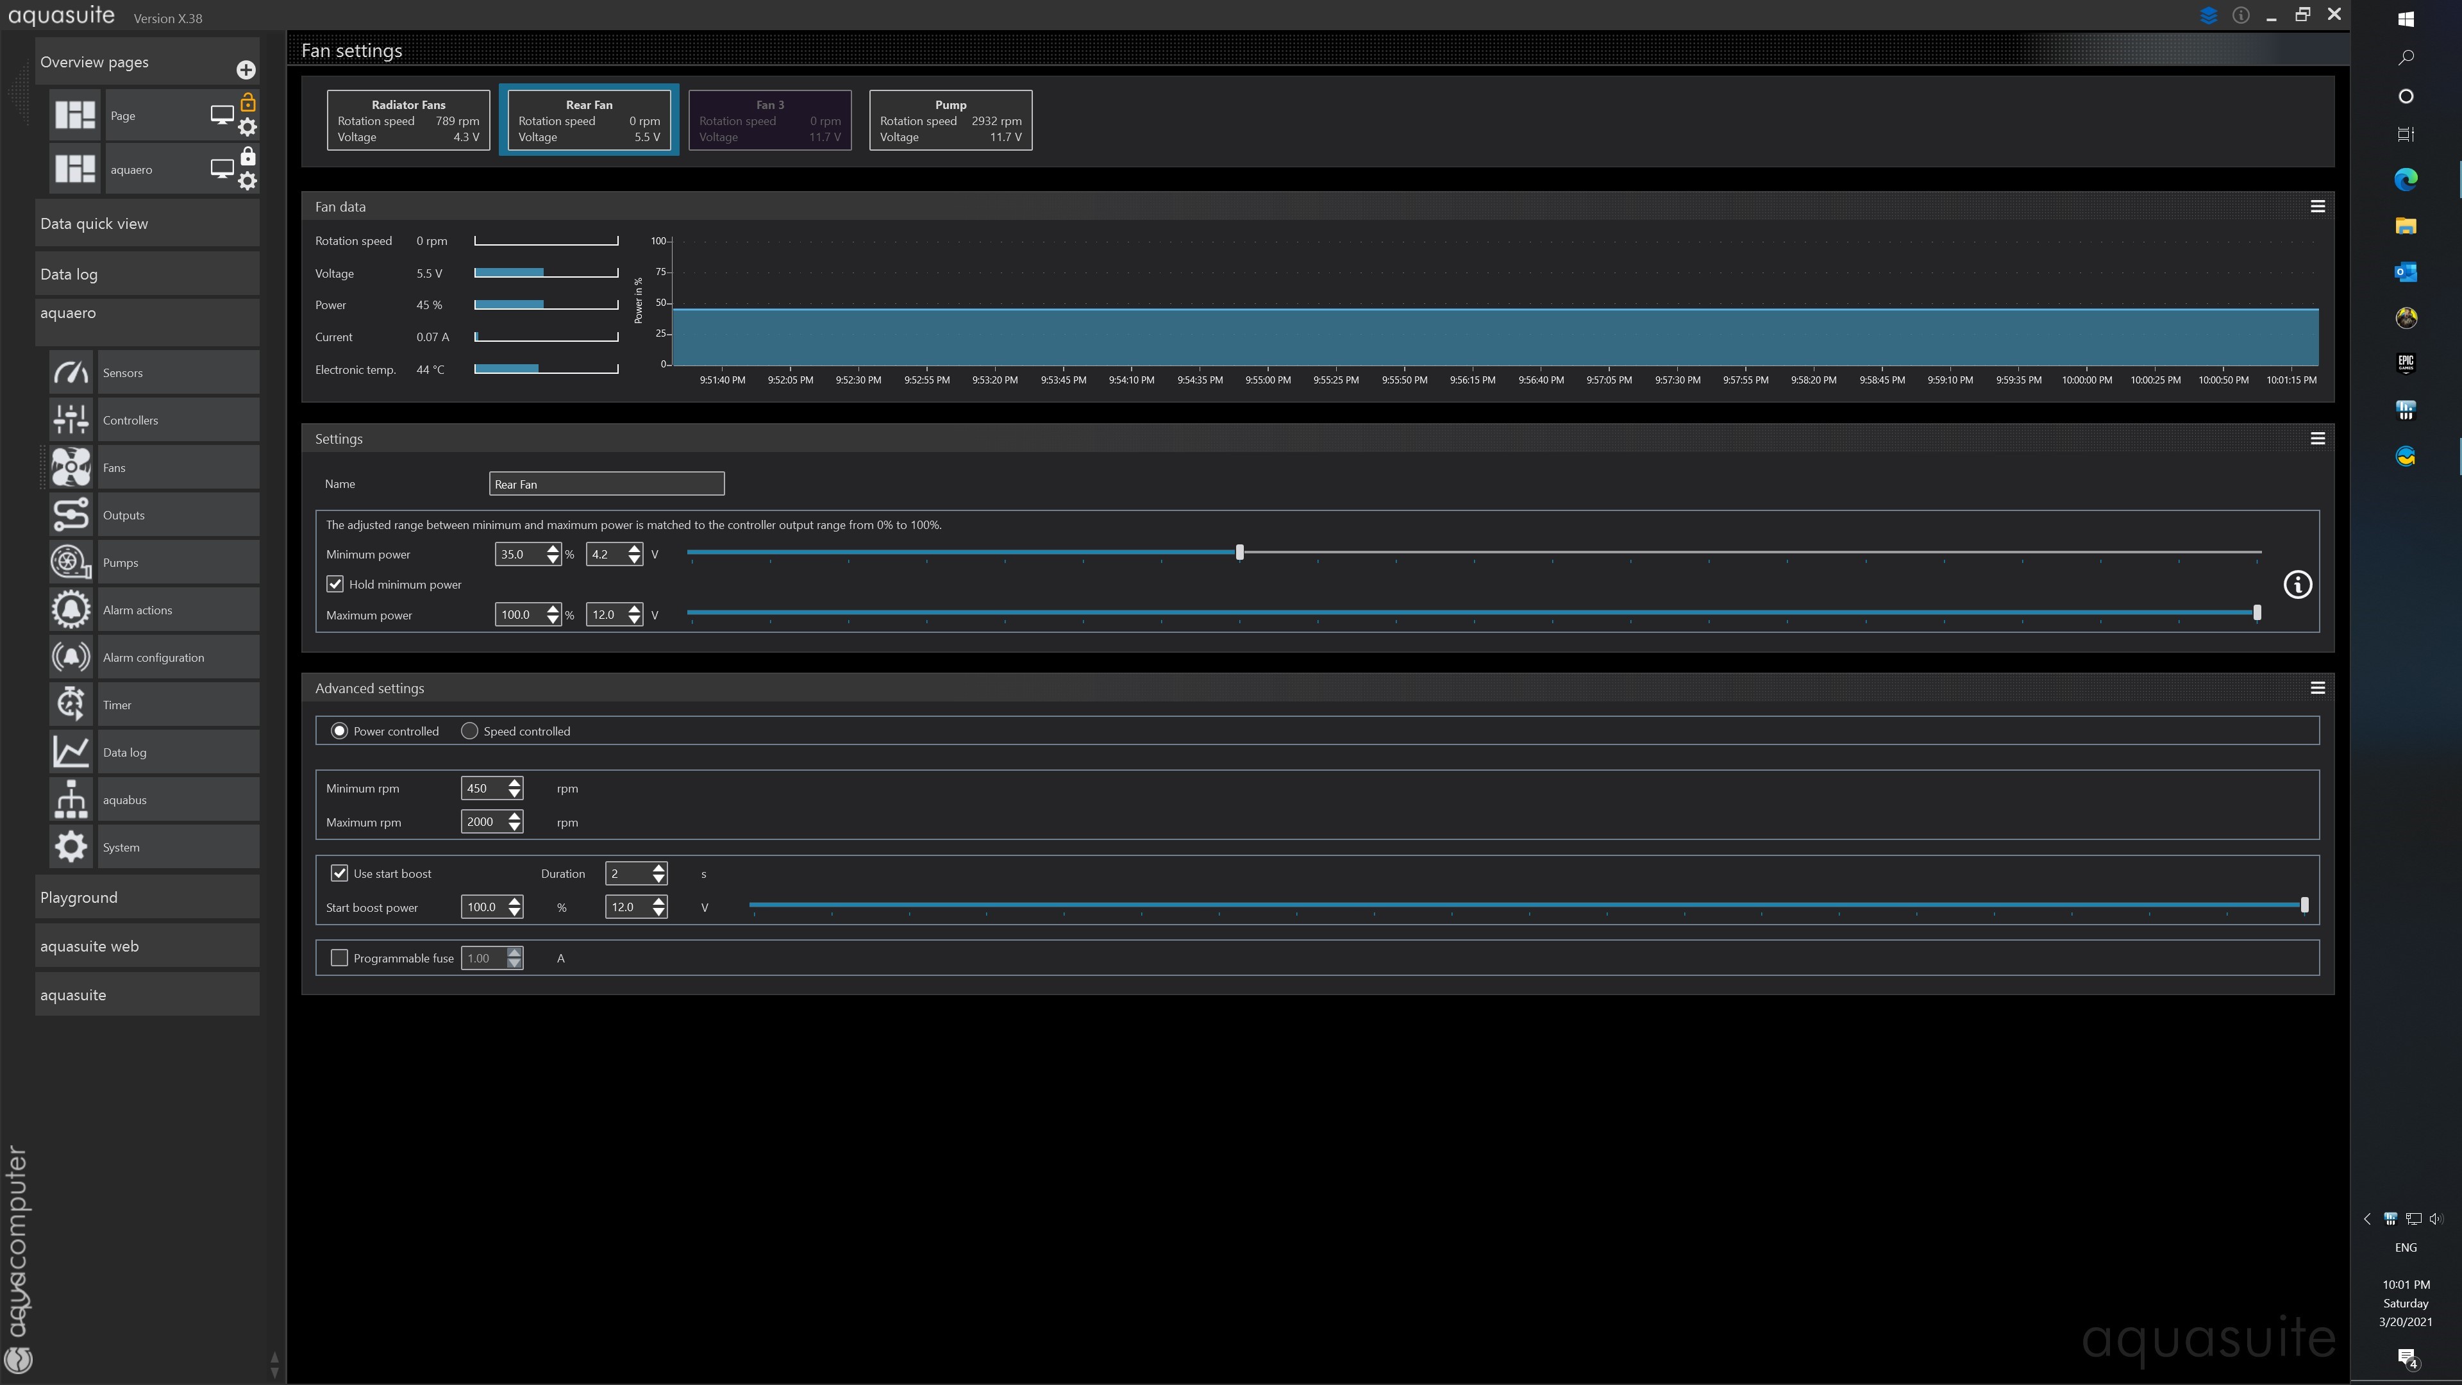Select the Speed controlled radio button
The height and width of the screenshot is (1385, 2462).
click(x=469, y=731)
